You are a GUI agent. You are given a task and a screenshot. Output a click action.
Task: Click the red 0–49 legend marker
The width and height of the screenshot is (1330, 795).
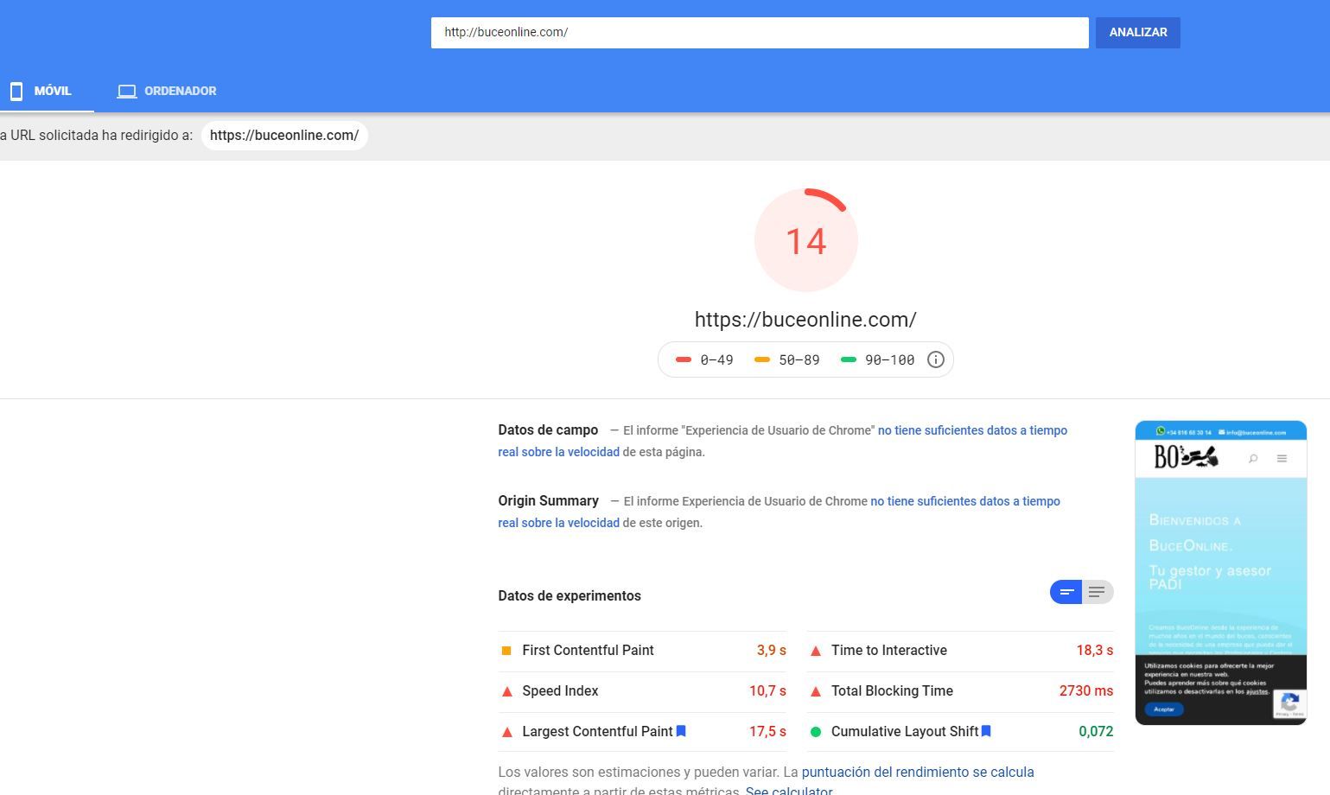[683, 359]
